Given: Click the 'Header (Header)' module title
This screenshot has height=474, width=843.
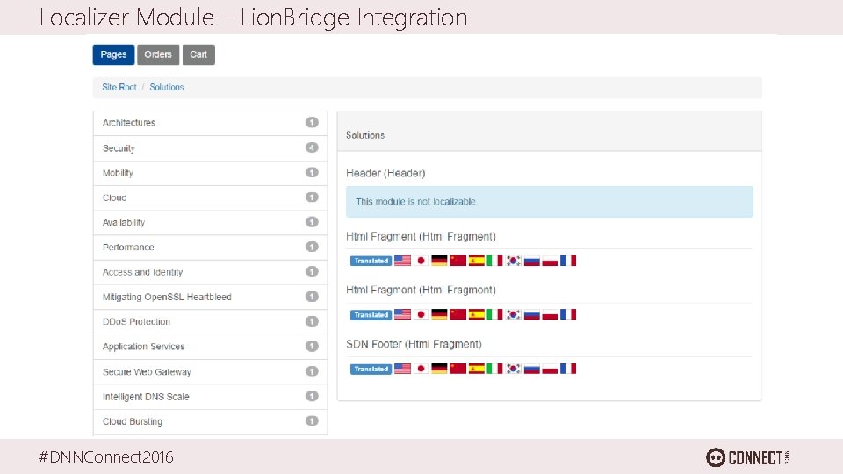Looking at the screenshot, I should point(385,174).
